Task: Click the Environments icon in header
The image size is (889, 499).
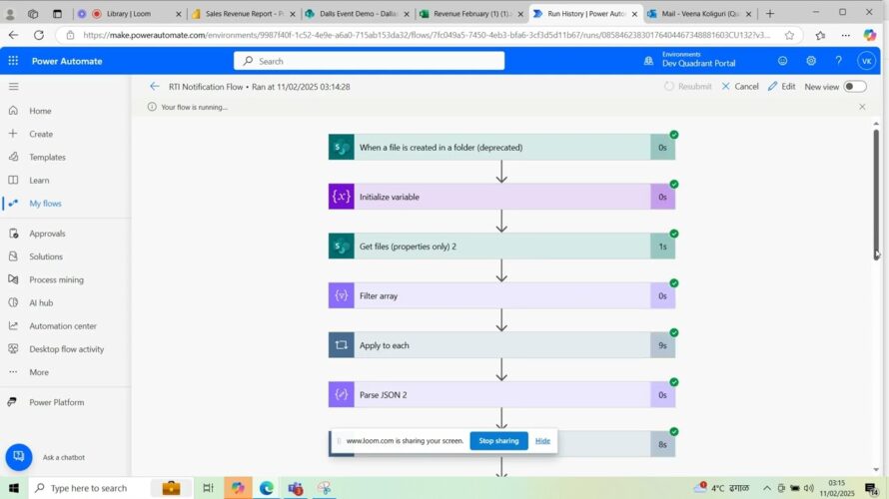Action: tap(650, 61)
